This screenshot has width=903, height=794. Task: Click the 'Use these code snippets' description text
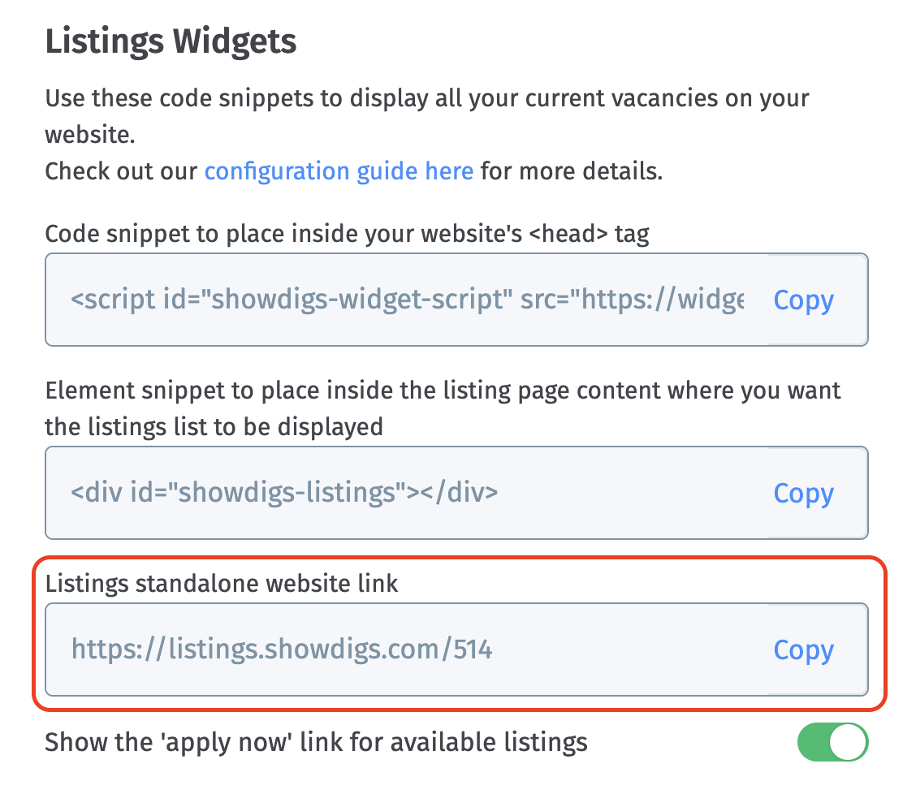tap(426, 99)
